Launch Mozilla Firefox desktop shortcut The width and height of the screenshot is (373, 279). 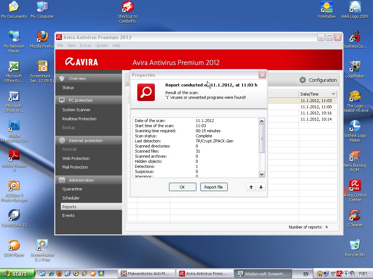click(42, 37)
